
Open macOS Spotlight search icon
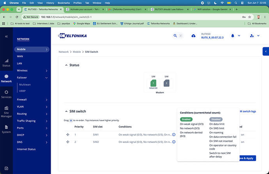point(236,3)
